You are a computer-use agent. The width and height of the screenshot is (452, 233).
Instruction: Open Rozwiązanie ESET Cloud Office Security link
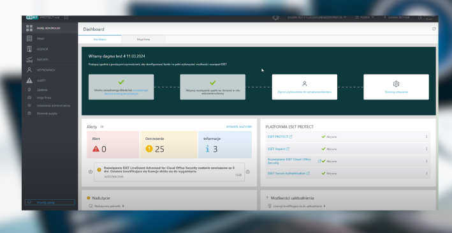(289, 161)
